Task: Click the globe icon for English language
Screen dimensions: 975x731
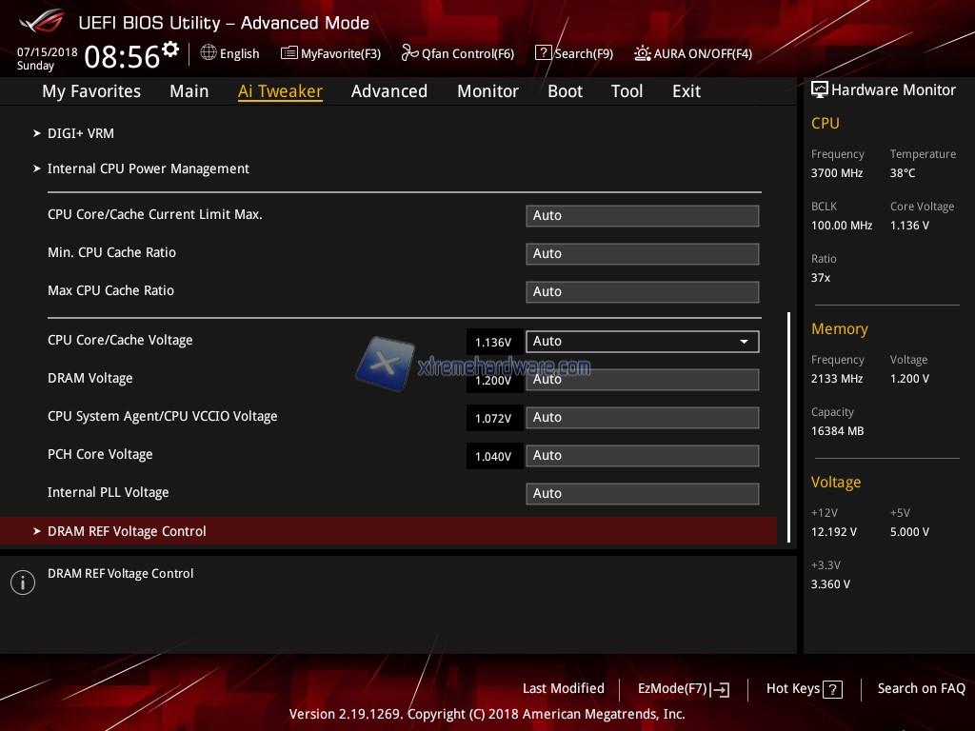Action: click(x=209, y=53)
